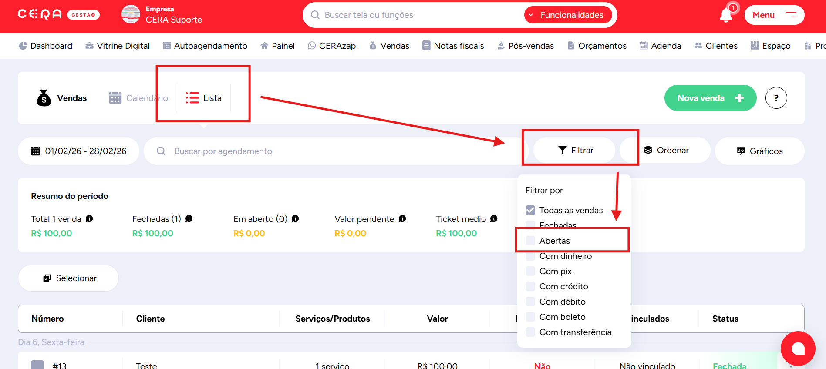Click the CERA Suporte company avatar
Viewport: 826px width, 369px height.
(x=131, y=14)
